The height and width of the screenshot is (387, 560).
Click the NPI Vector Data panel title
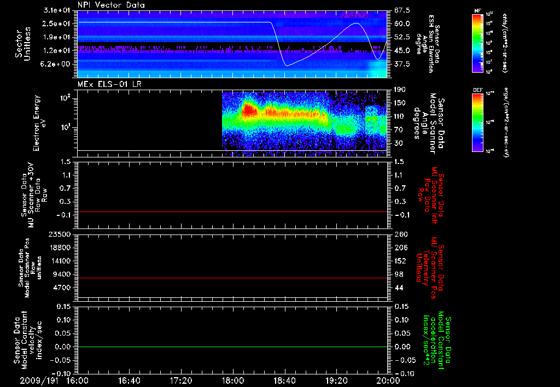(111, 5)
